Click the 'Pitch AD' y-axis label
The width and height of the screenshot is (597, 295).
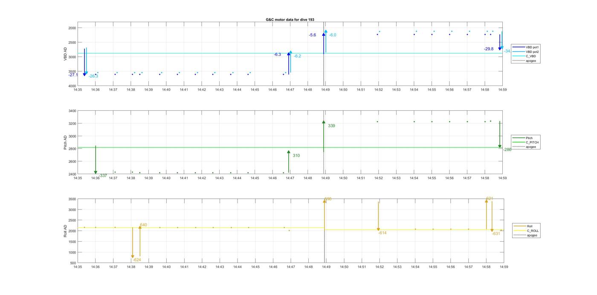pyautogui.click(x=66, y=143)
